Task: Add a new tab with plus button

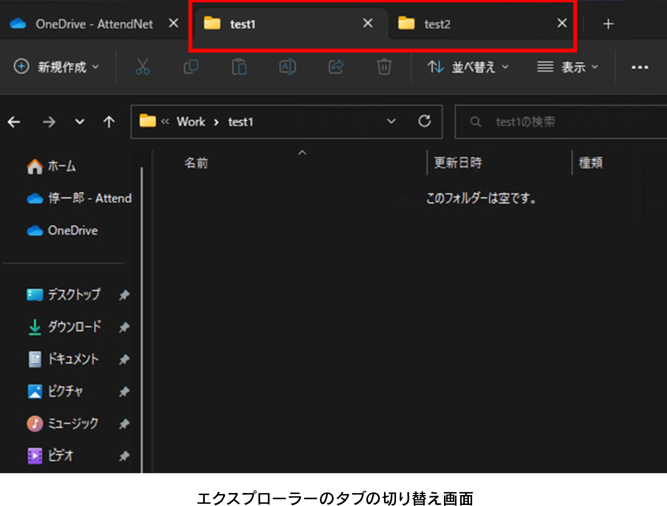Action: pos(608,24)
